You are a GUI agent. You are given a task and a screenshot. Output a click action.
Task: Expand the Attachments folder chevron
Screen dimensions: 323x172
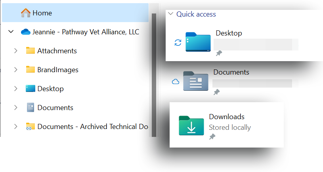pos(15,51)
